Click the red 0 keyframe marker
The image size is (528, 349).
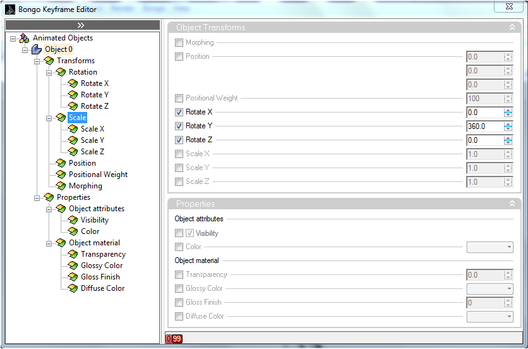pyautogui.click(x=169, y=338)
